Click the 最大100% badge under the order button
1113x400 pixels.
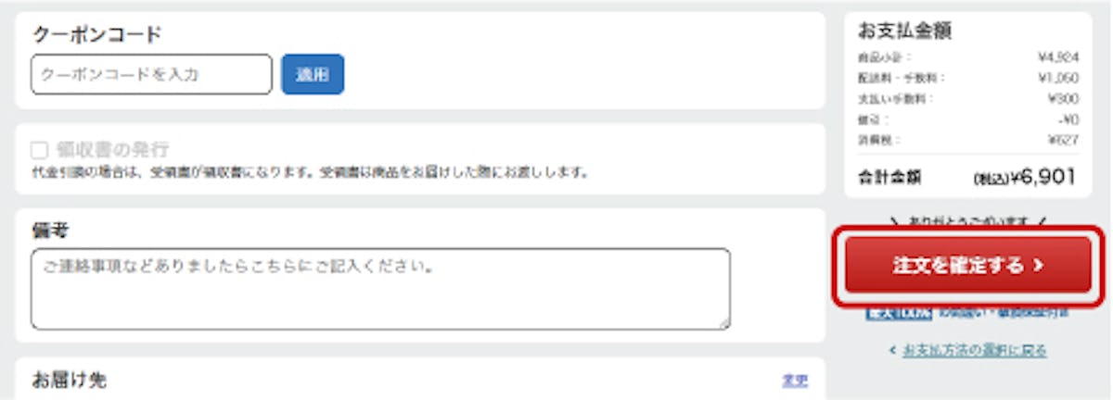click(x=899, y=313)
